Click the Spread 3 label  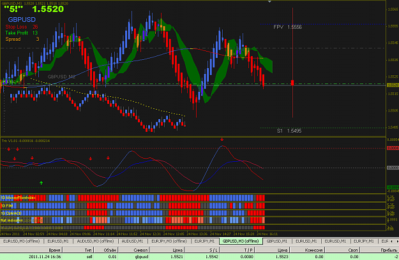coord(22,39)
